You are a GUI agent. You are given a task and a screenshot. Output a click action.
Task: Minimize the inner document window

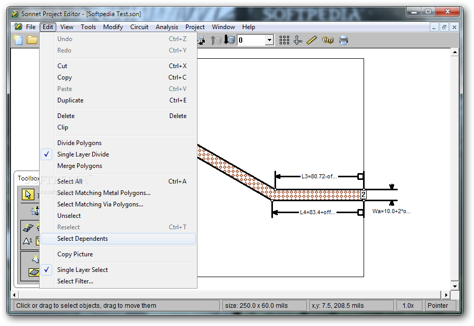(x=434, y=27)
